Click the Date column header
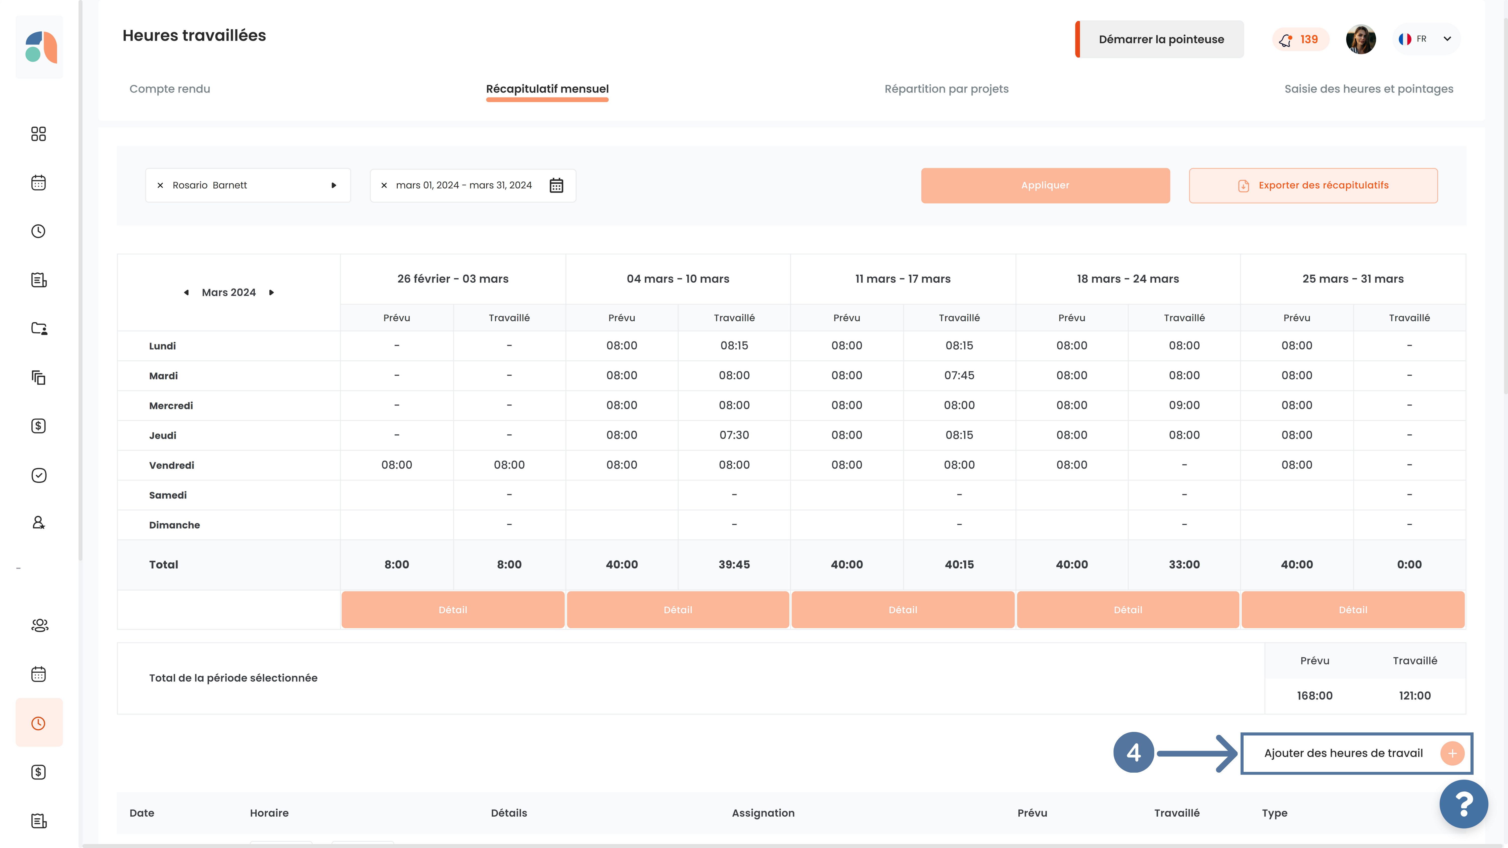This screenshot has width=1508, height=848. tap(142, 814)
